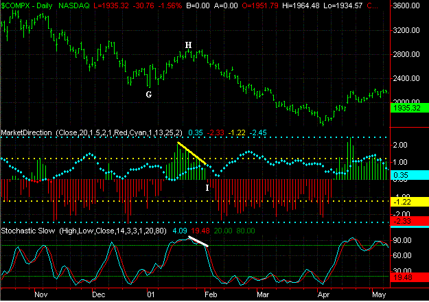The width and height of the screenshot is (429, 302).
Task: Select the red -2.33 axis value tag
Action: [x=409, y=221]
